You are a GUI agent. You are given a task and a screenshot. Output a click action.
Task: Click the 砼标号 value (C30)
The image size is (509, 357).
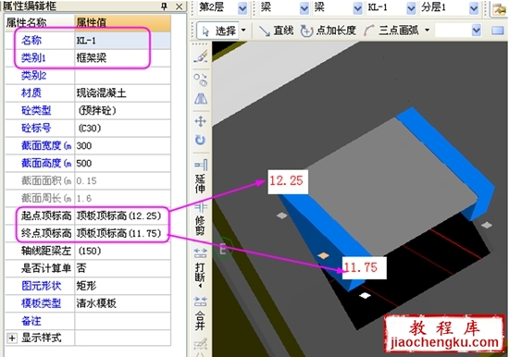pos(123,129)
